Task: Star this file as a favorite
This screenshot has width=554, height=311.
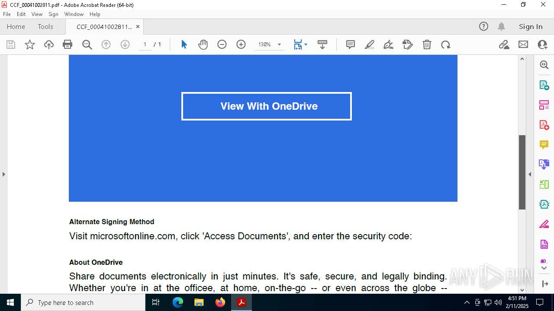Action: [30, 44]
